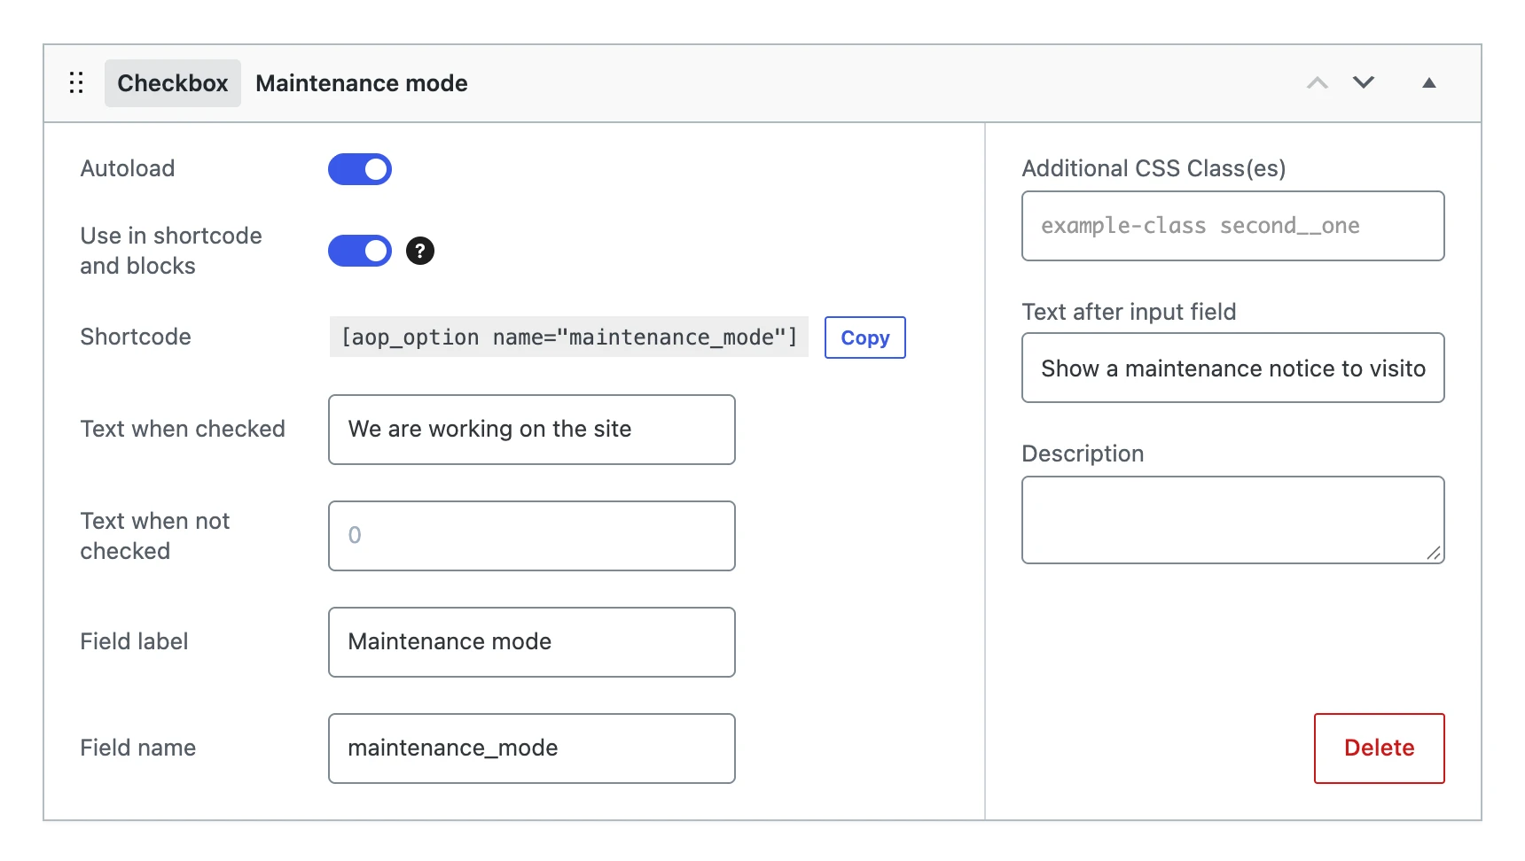Edit the Field label input
The width and height of the screenshot is (1525, 861).
tap(532, 642)
